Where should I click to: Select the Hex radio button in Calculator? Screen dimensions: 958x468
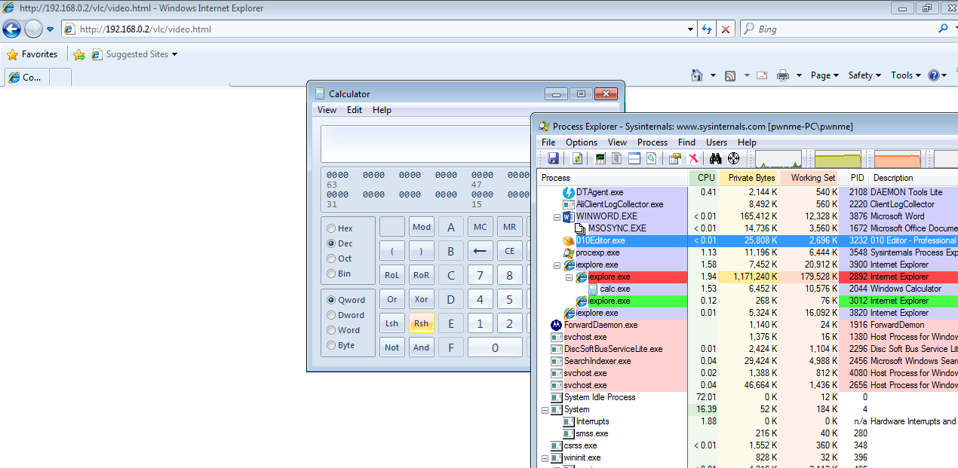[x=331, y=228]
